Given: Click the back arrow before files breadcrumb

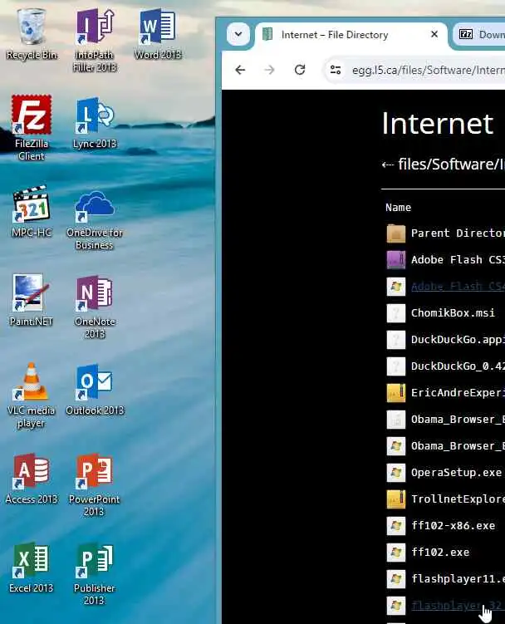Looking at the screenshot, I should 388,165.
